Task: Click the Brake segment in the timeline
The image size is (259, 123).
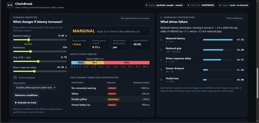Action: (x=127, y=63)
